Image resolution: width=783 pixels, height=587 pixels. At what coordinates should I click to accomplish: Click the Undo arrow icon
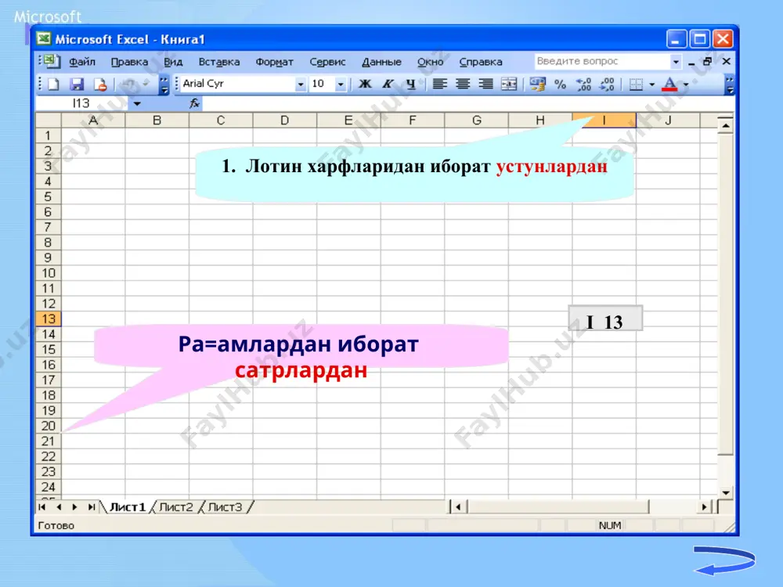point(129,85)
